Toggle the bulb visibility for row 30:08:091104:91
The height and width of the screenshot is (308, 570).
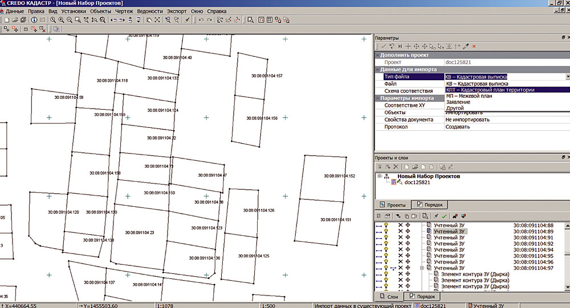tap(386, 238)
